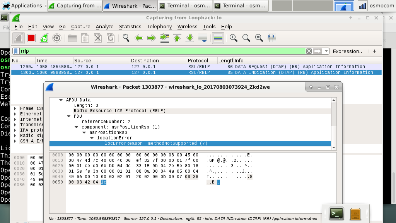Select the DATA REQuest packet row

196,67
